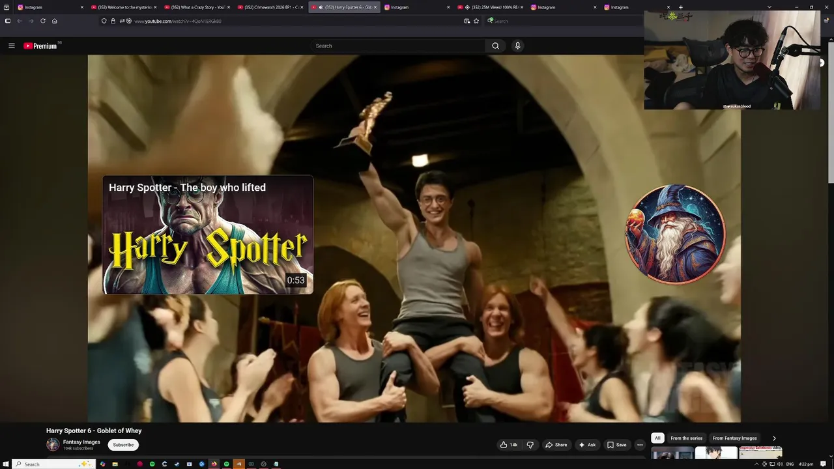The height and width of the screenshot is (469, 834).
Task: Open the volume speaker tray icon
Action: tap(779, 464)
